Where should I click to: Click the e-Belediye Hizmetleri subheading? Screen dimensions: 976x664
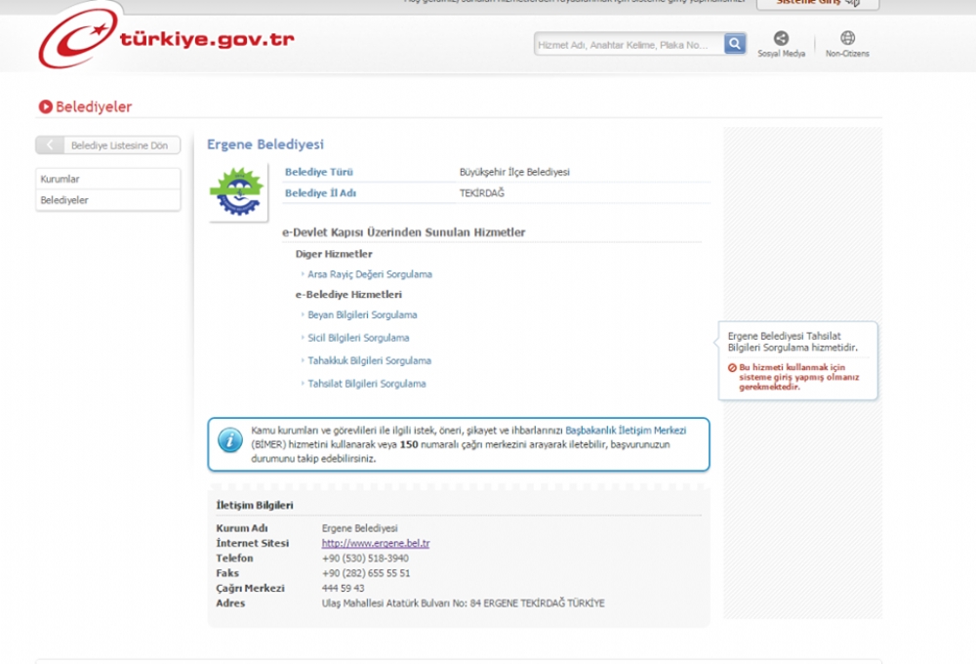tap(348, 295)
